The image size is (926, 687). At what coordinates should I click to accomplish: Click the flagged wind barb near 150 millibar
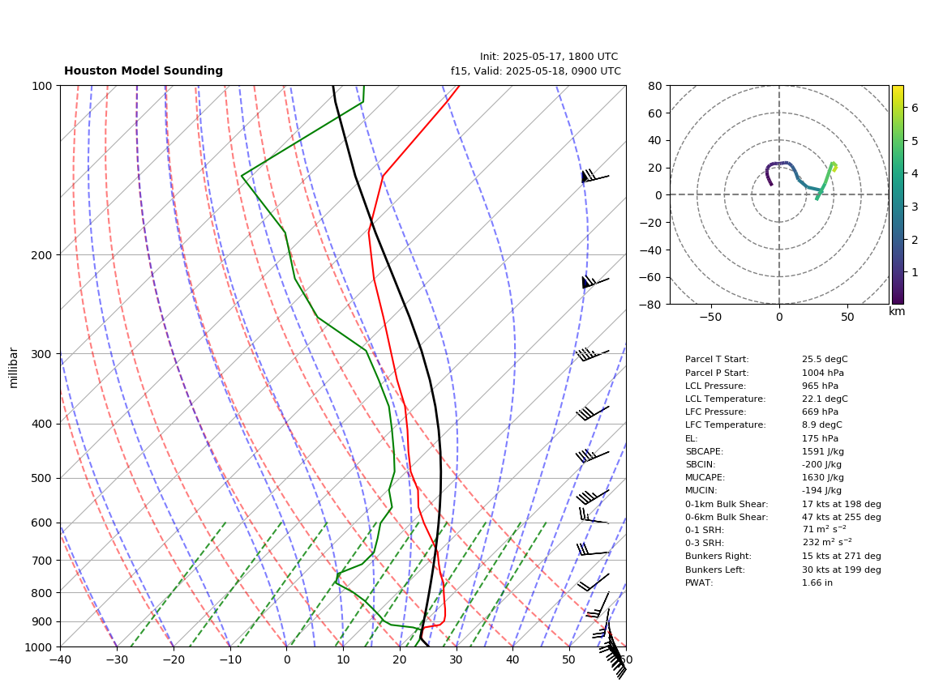[x=594, y=176]
